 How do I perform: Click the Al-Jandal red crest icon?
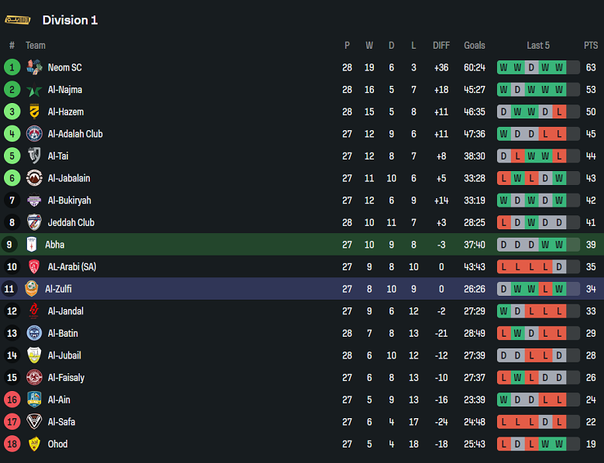click(x=34, y=311)
